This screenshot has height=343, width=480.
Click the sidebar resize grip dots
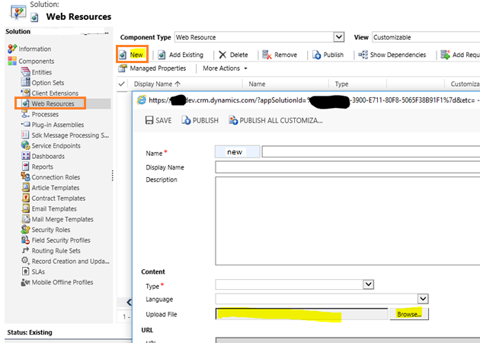[113, 176]
